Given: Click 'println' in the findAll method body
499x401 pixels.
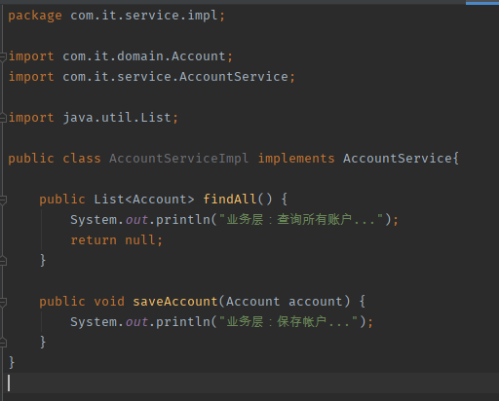Looking at the screenshot, I should coord(183,220).
